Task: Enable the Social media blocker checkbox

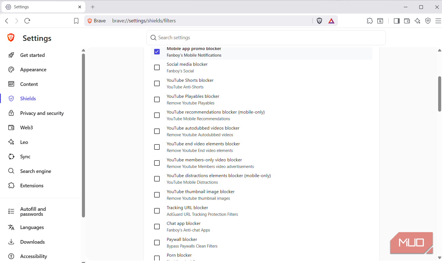Action: click(x=157, y=67)
